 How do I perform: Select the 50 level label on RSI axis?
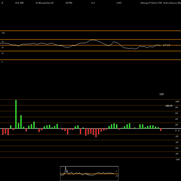coord(3,47)
